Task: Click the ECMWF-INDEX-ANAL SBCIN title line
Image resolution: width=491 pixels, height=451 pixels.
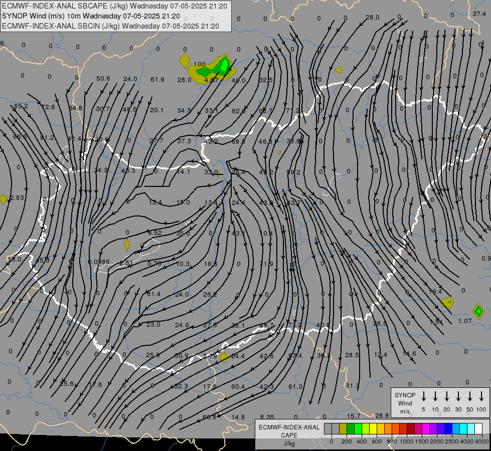Action: pyautogui.click(x=110, y=26)
